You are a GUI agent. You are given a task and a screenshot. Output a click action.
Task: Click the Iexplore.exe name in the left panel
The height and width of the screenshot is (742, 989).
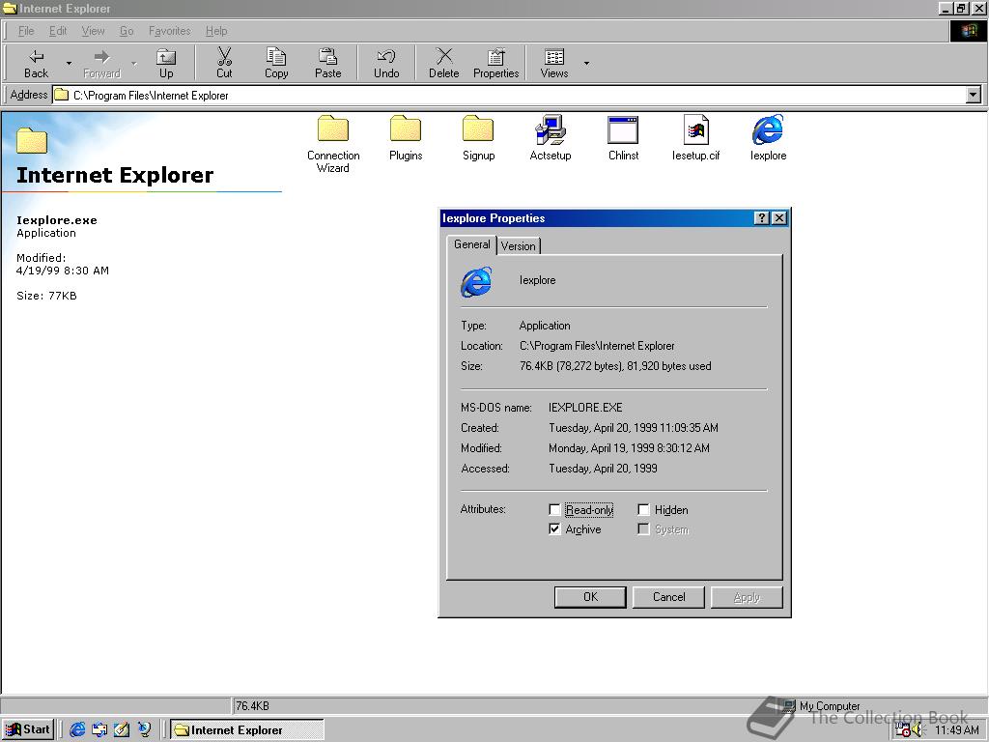point(57,220)
